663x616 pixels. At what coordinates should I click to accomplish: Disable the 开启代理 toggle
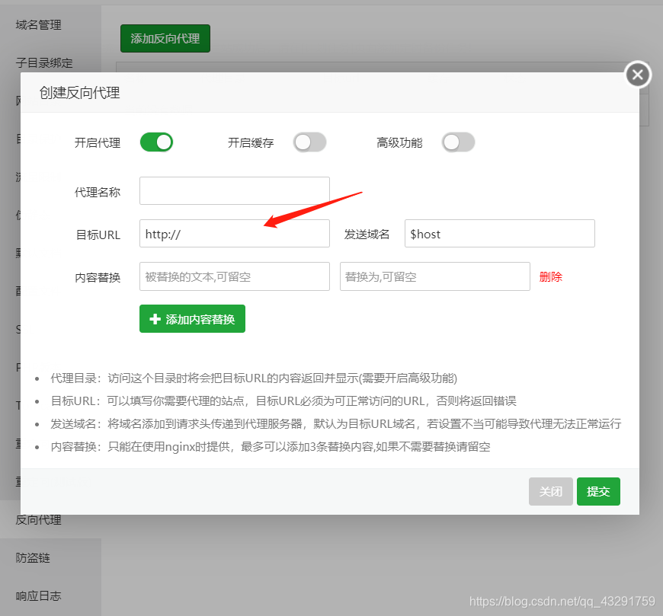[156, 142]
